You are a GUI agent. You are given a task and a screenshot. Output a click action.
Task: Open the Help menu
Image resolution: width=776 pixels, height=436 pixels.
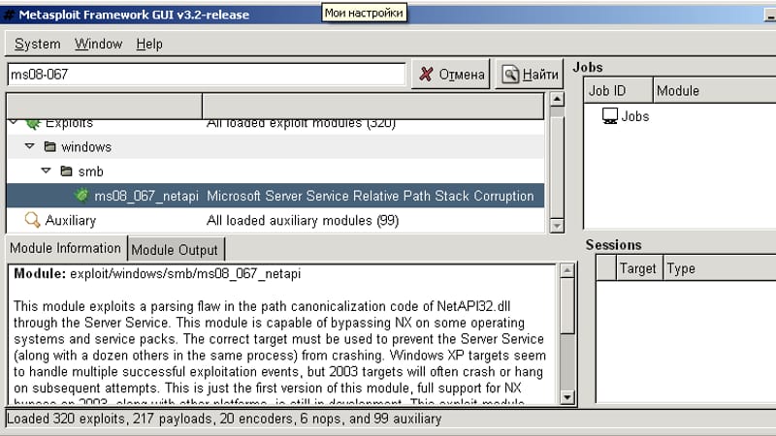coord(149,44)
